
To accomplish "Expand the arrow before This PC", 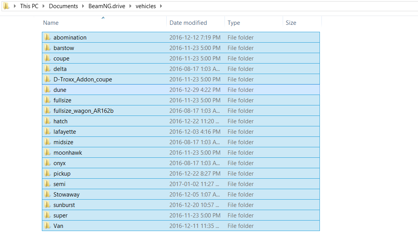I will click(x=15, y=6).
